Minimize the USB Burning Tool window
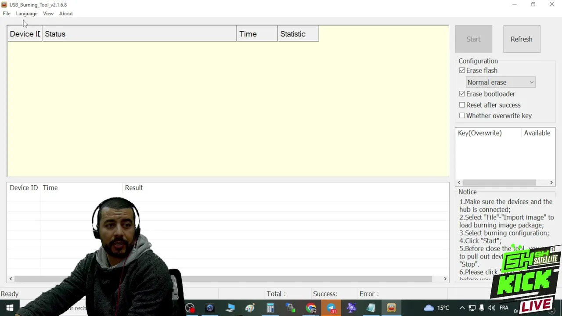Screen dimensions: 562x316 514,4
